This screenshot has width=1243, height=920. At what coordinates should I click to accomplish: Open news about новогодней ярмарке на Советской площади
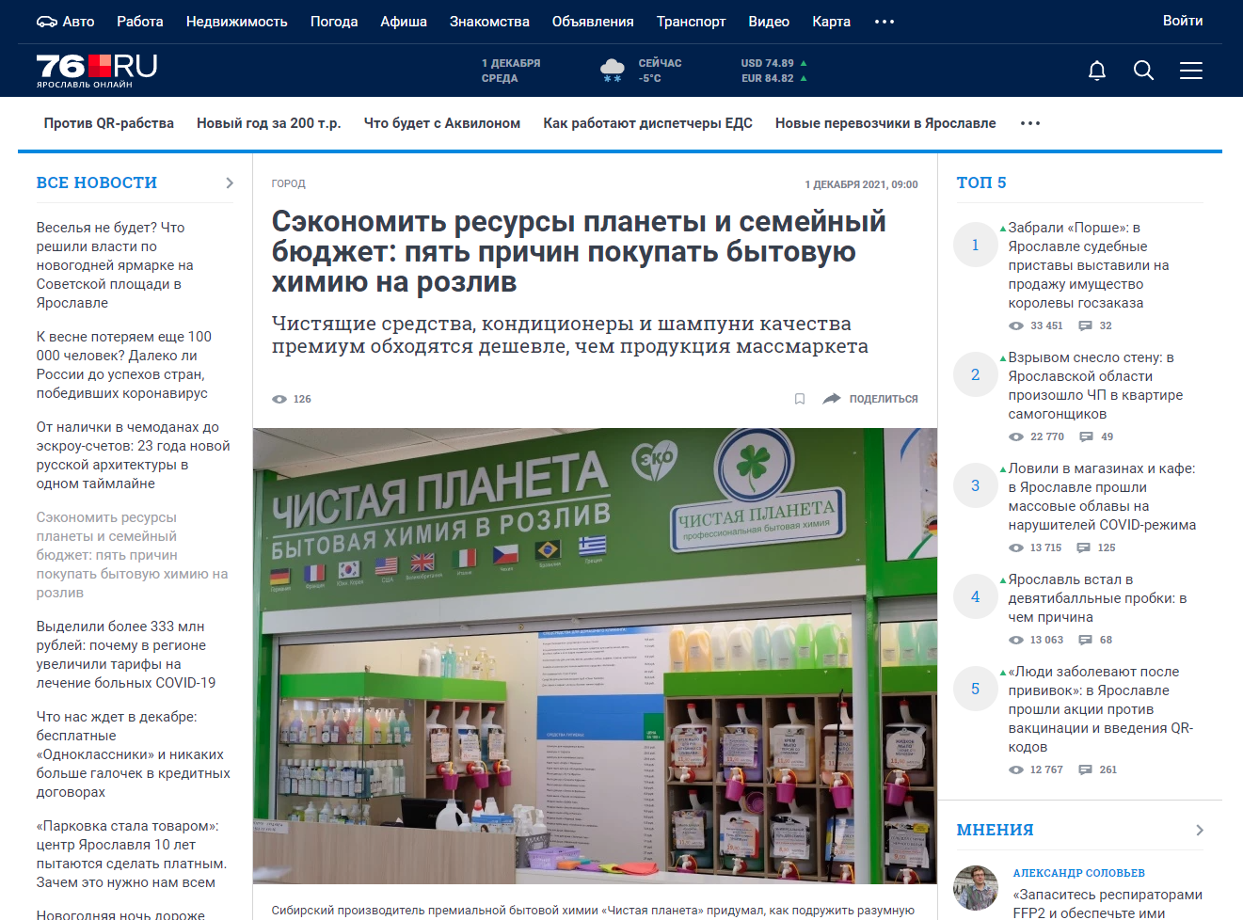[x=115, y=265]
